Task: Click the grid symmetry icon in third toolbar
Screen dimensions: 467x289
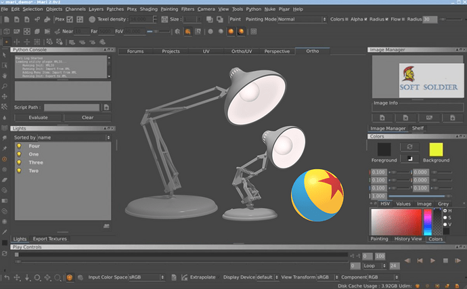Action: (37, 42)
